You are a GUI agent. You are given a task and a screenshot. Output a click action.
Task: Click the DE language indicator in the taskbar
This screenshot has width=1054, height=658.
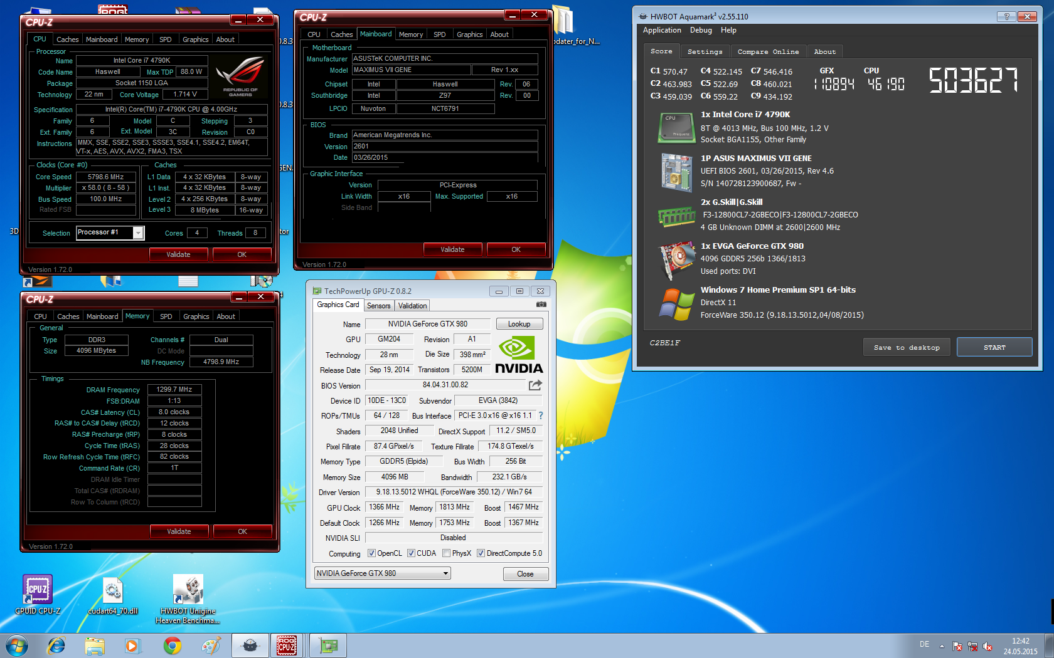924,644
